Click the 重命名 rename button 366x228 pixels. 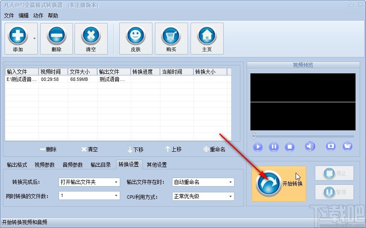214,149
